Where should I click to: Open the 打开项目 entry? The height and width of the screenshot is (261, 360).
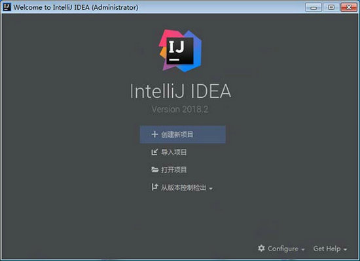tap(174, 170)
